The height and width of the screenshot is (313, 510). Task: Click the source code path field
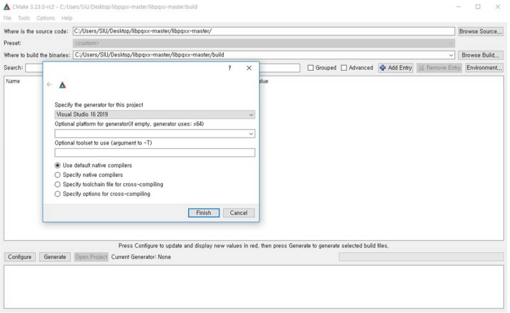(264, 31)
